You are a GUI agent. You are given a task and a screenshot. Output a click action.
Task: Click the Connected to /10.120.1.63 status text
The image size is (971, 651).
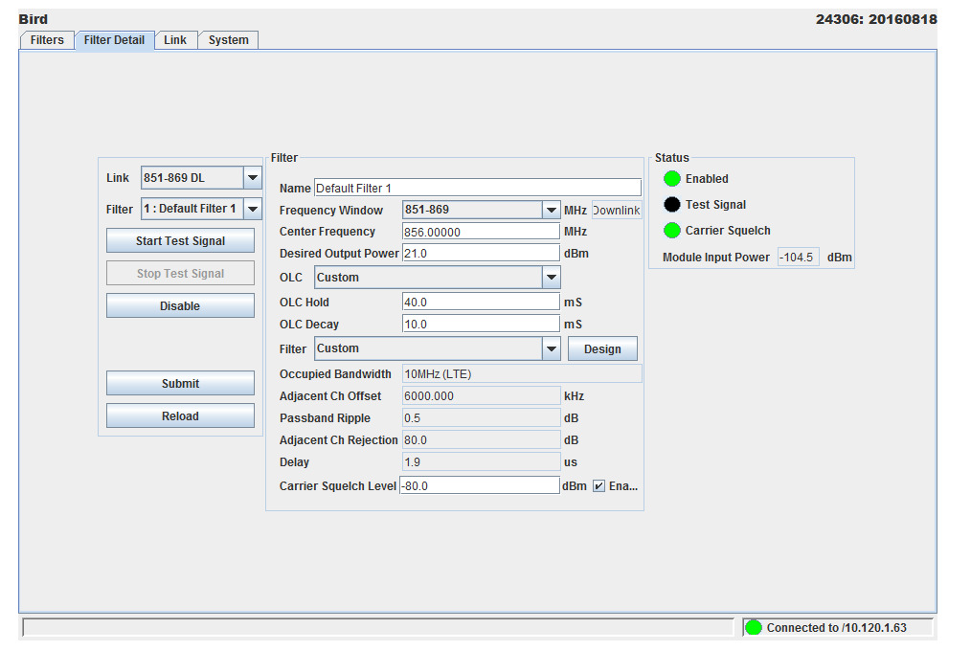point(837,627)
